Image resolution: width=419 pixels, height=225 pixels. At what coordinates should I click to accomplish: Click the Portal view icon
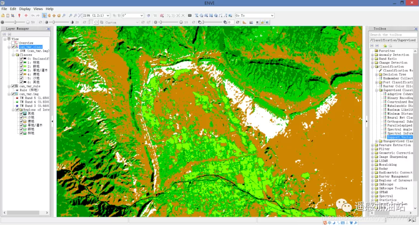251,22
